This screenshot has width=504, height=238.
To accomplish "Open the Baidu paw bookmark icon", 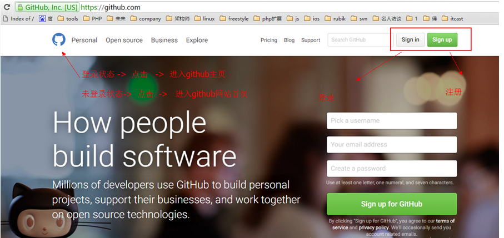I will tap(42, 19).
